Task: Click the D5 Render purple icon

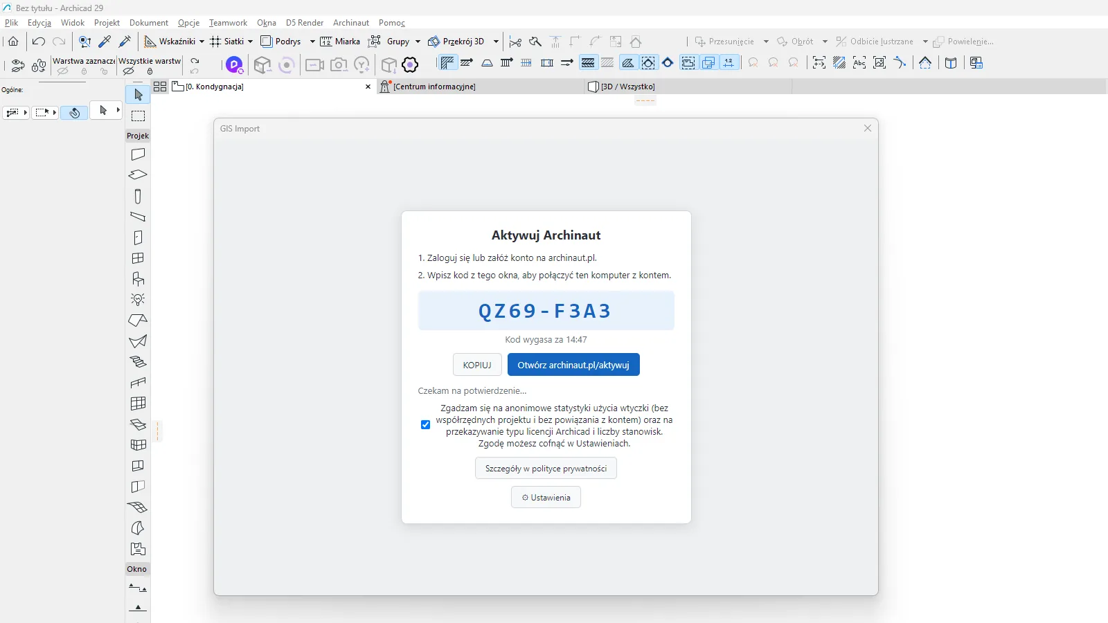Action: coord(234,65)
